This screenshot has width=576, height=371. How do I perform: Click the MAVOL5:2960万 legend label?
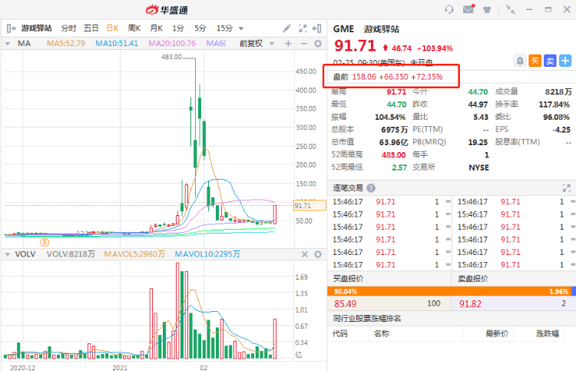pyautogui.click(x=134, y=254)
